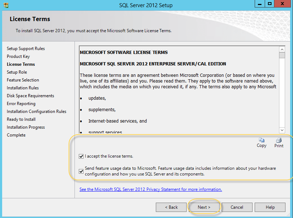Maximize the SQL Server 2012 Setup window
Screen dimensions: 293x218
pos(270,4)
